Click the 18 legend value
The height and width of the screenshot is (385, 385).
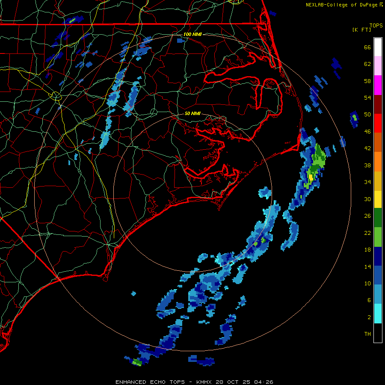click(x=367, y=250)
